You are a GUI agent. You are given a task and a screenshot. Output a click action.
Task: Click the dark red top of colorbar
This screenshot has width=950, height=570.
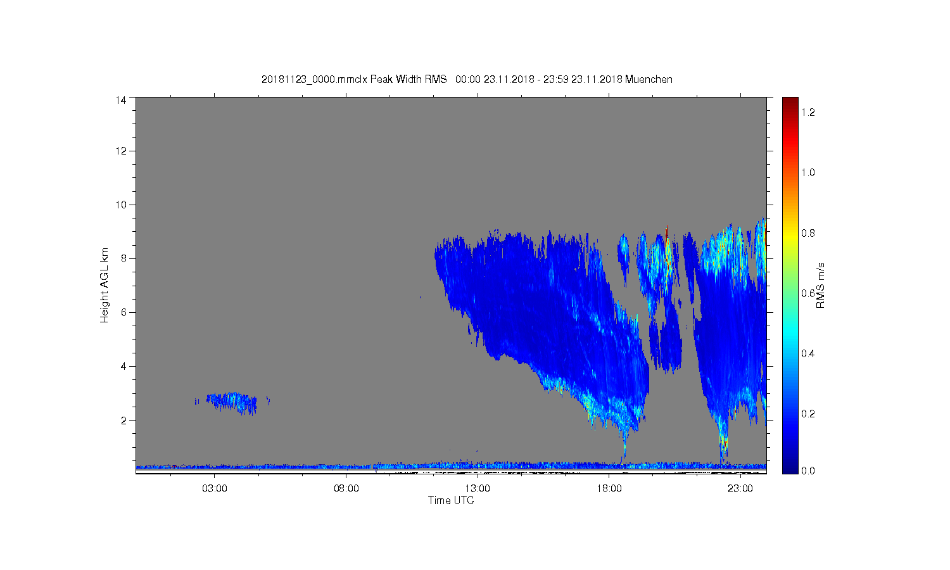790,103
